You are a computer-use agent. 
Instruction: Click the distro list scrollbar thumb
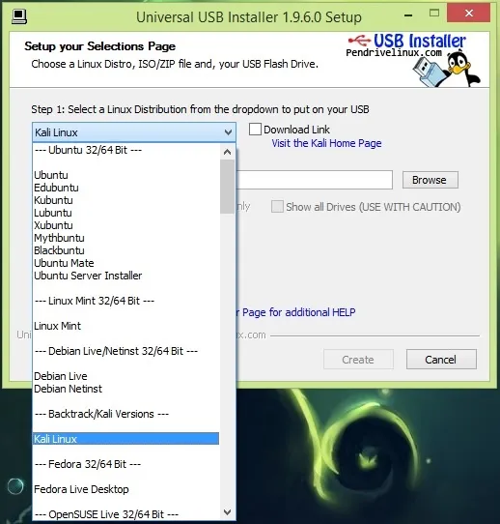coord(227,187)
